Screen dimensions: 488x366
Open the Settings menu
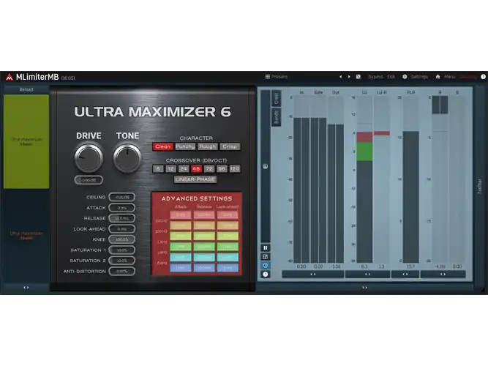tap(419, 77)
